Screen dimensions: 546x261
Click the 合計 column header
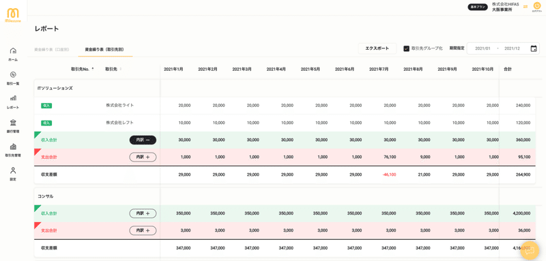[508, 69]
